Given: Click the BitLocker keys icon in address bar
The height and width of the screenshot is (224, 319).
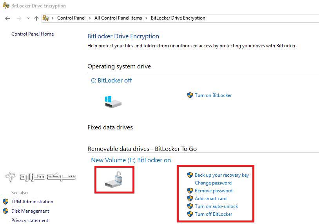Looking at the screenshot, I should point(46,18).
